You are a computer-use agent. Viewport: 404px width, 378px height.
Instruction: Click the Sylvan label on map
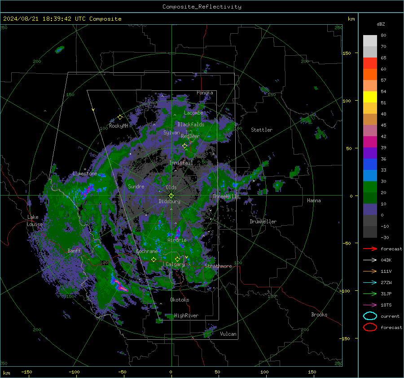[171, 133]
